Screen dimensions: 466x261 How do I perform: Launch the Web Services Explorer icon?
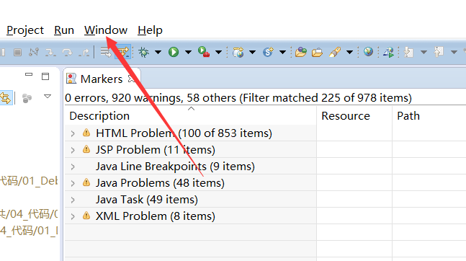[389, 53]
